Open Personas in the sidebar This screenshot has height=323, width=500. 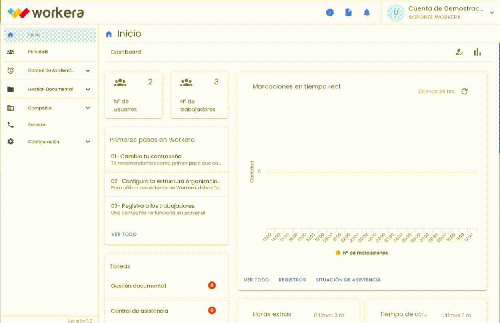pyautogui.click(x=50, y=52)
